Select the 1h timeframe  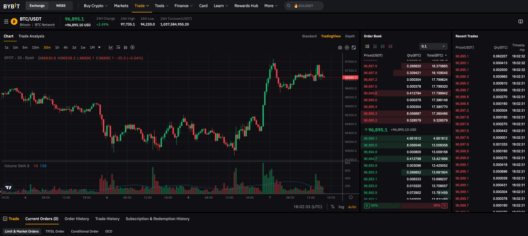click(x=57, y=47)
